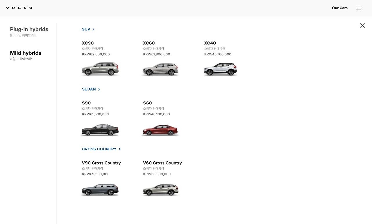Select the V60 Cross Country model name

(x=162, y=163)
